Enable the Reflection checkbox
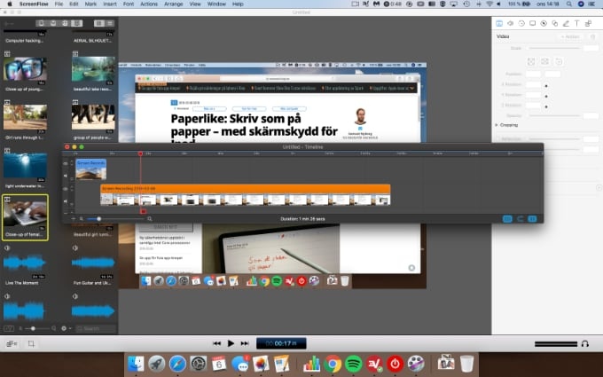 click(x=498, y=139)
